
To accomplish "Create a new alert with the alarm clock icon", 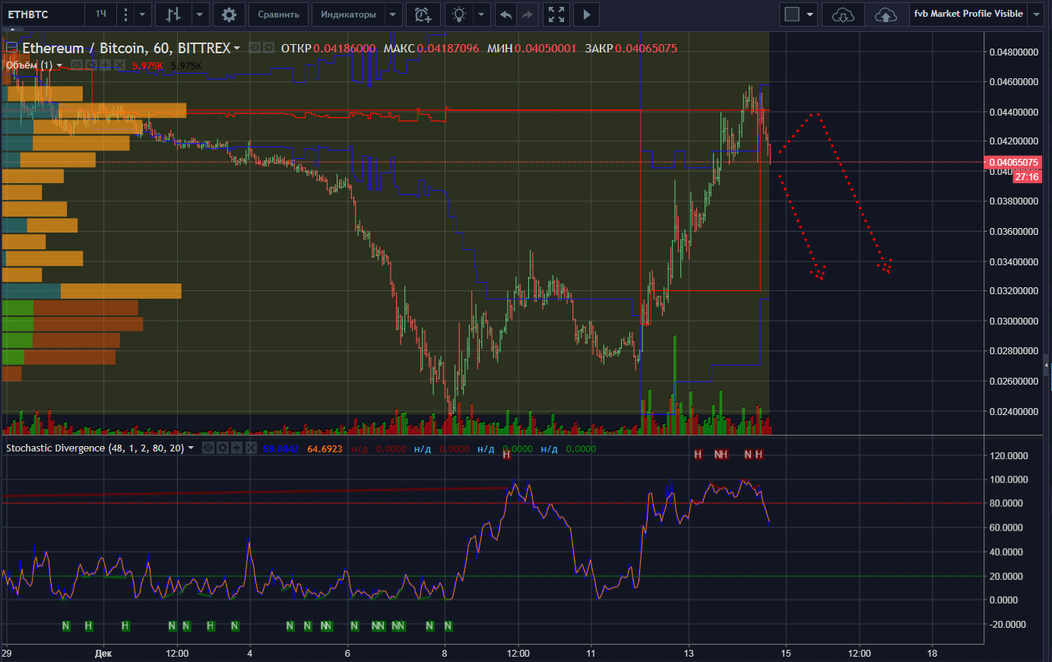I will point(423,14).
